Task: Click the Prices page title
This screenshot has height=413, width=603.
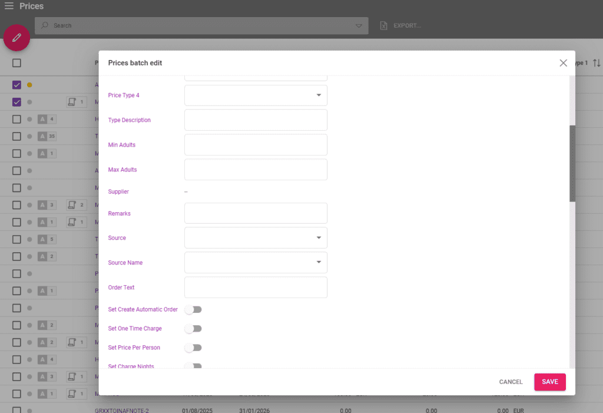Action: pyautogui.click(x=32, y=6)
